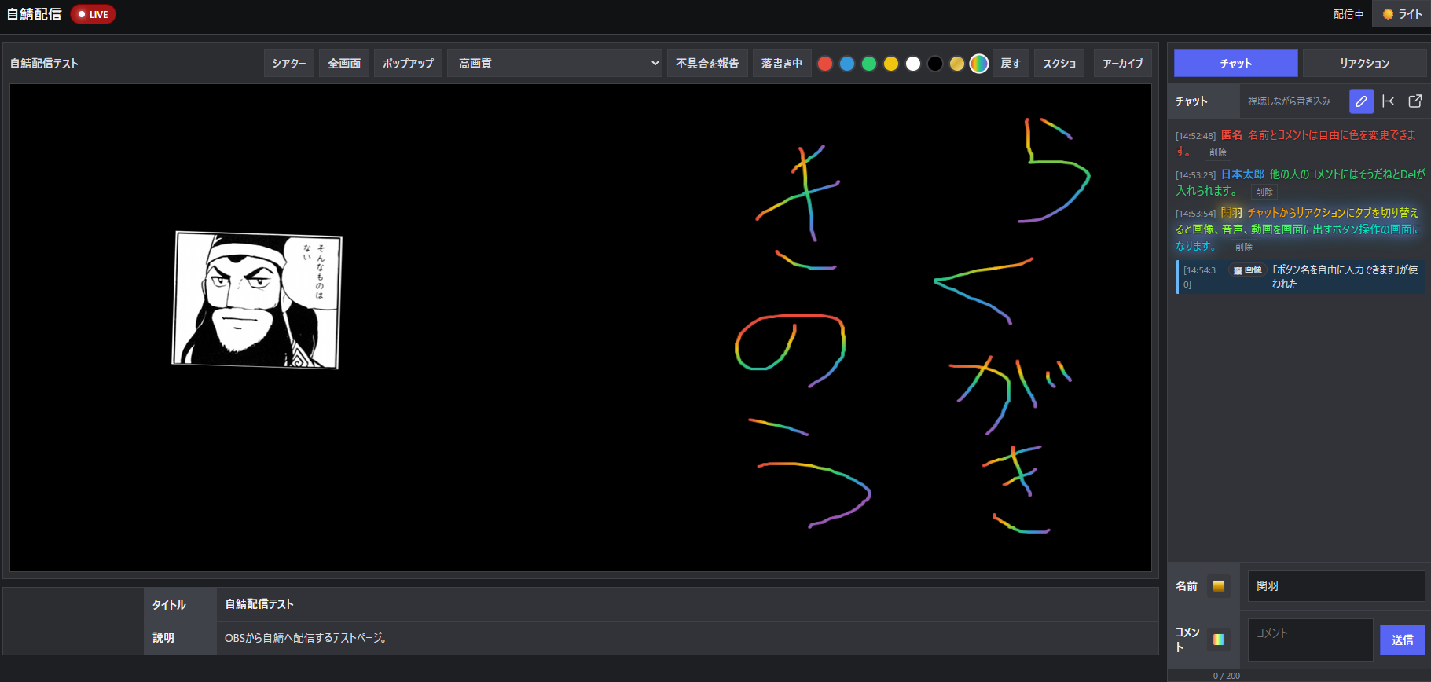Open the name color picker swatch
This screenshot has height=682, width=1431.
click(1219, 586)
